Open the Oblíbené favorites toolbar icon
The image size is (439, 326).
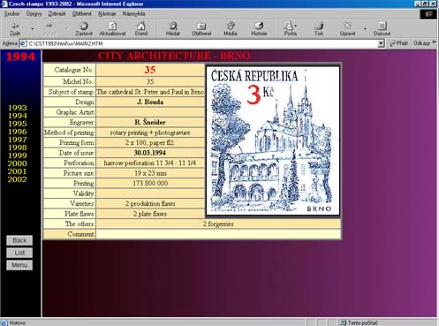(201, 26)
